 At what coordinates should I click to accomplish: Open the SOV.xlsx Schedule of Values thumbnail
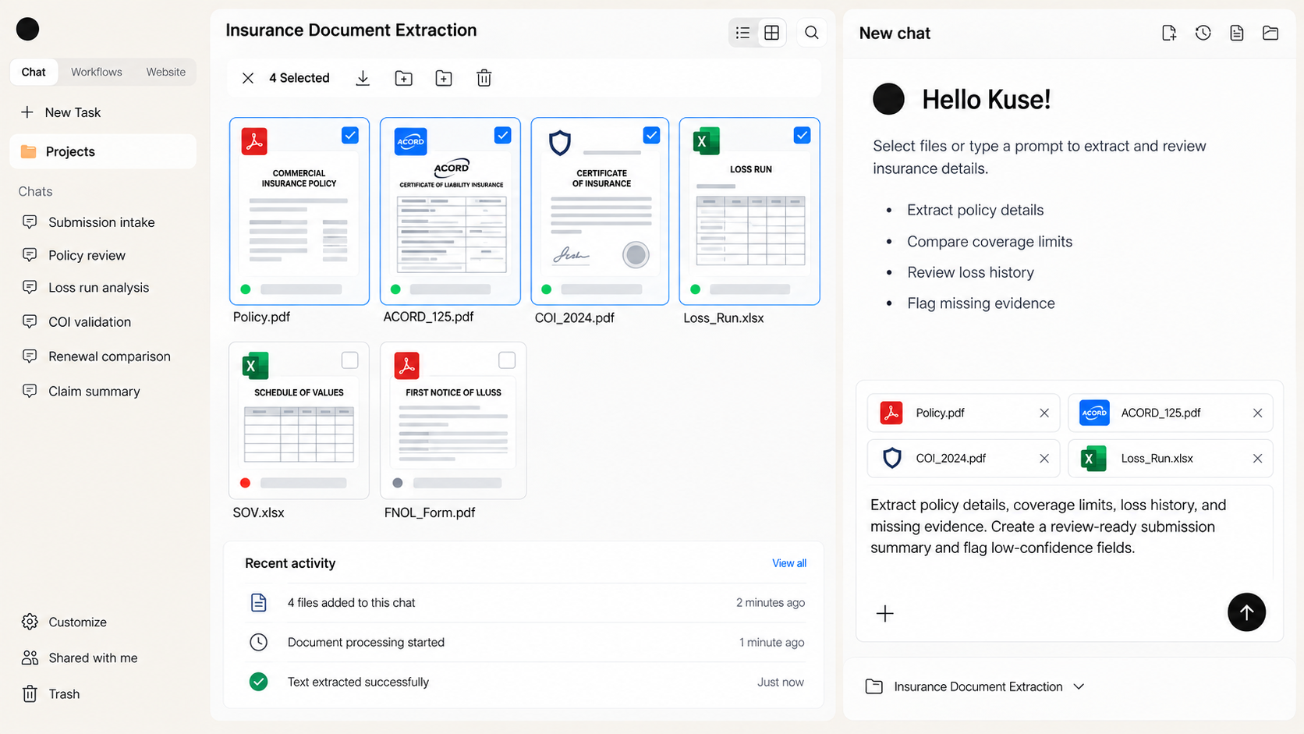pos(299,420)
